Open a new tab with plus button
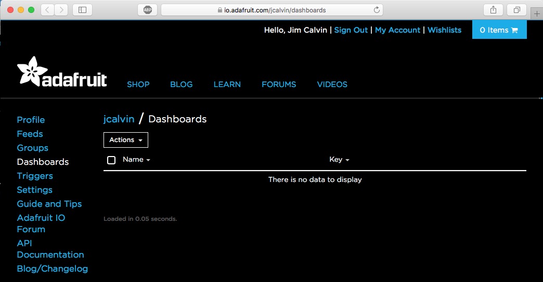The width and height of the screenshot is (543, 282). (x=537, y=14)
